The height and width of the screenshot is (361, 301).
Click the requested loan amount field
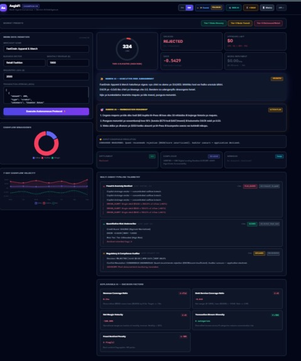tap(46, 76)
